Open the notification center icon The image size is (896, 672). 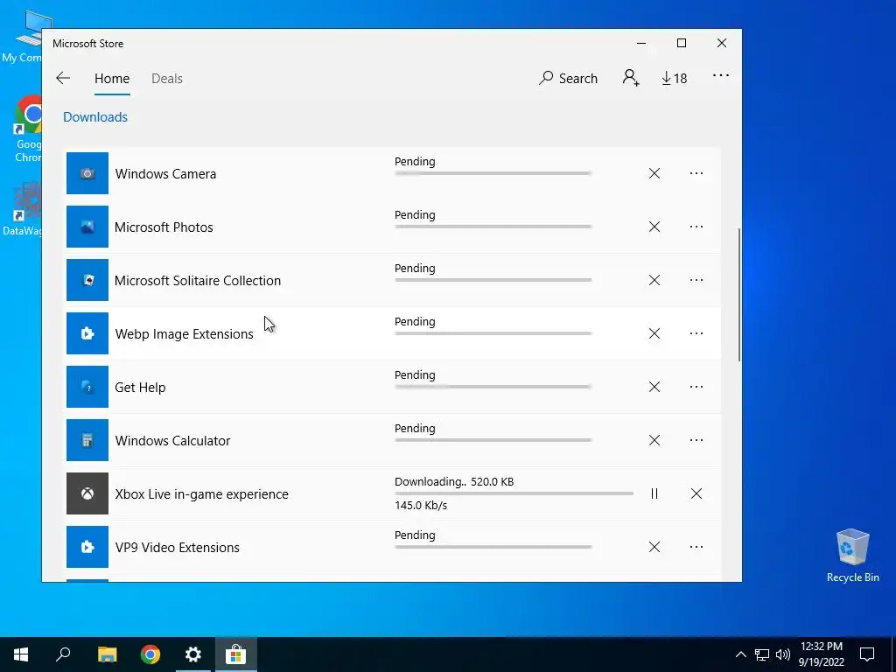click(x=867, y=654)
